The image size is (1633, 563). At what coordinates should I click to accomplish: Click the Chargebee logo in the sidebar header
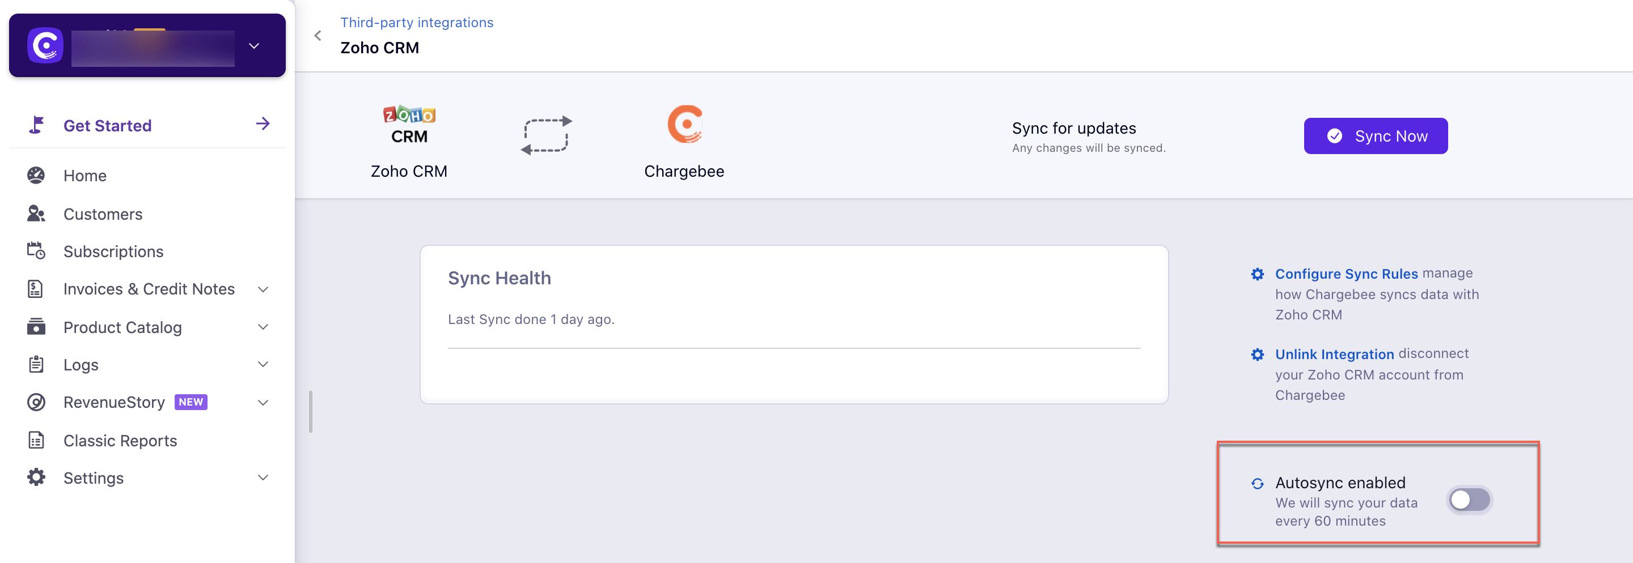coord(45,45)
